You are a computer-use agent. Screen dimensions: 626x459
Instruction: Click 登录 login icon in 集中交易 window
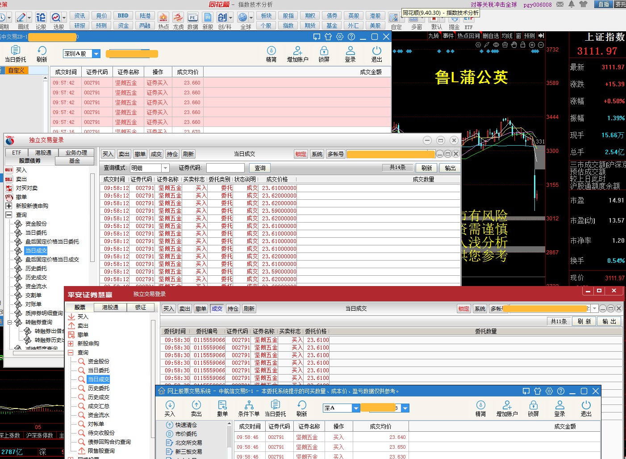pyautogui.click(x=351, y=54)
